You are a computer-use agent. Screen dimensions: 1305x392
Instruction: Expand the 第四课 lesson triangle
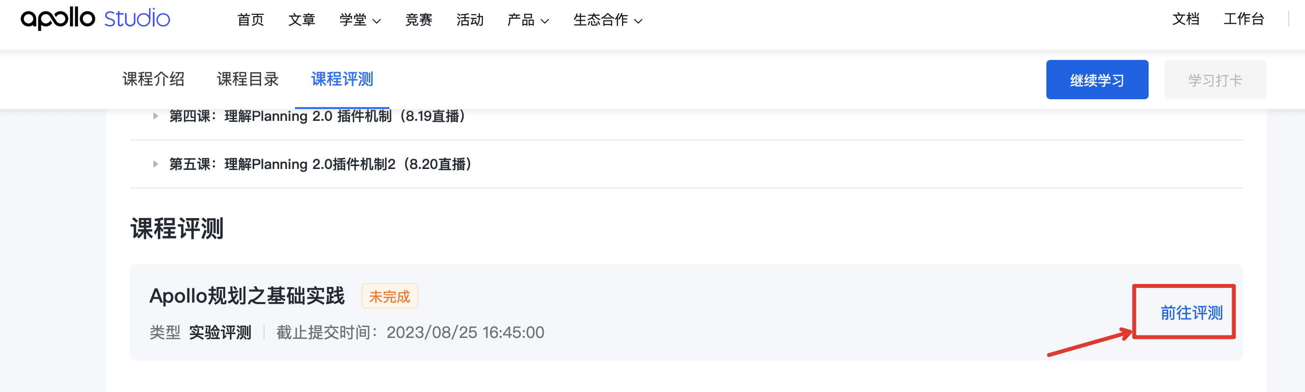click(x=155, y=116)
